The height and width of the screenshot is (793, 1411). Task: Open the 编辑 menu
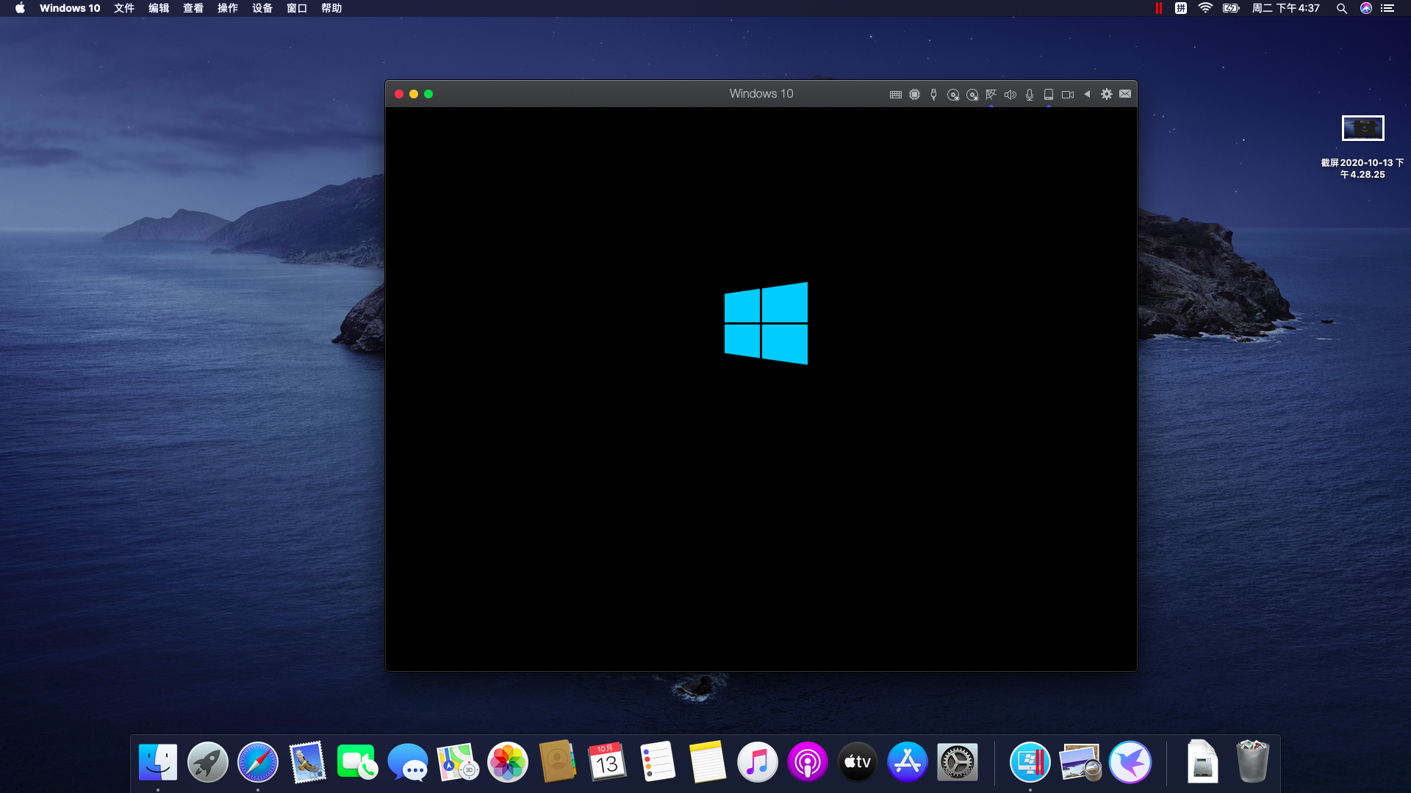pyautogui.click(x=159, y=8)
